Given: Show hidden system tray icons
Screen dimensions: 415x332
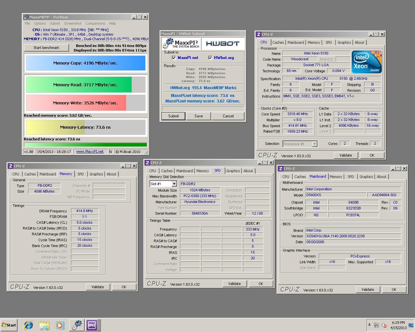Looking at the screenshot, I should [369, 325].
